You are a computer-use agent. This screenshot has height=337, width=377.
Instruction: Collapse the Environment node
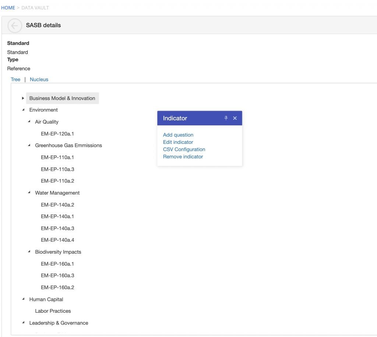pyautogui.click(x=23, y=110)
